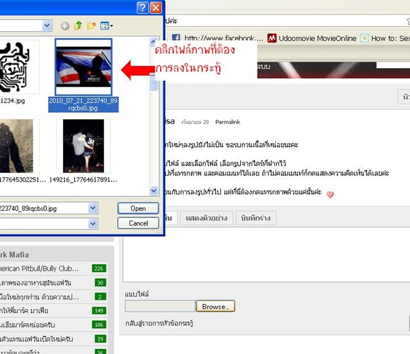Open the group row with badge 106
The image size is (410, 354).
pos(53,325)
